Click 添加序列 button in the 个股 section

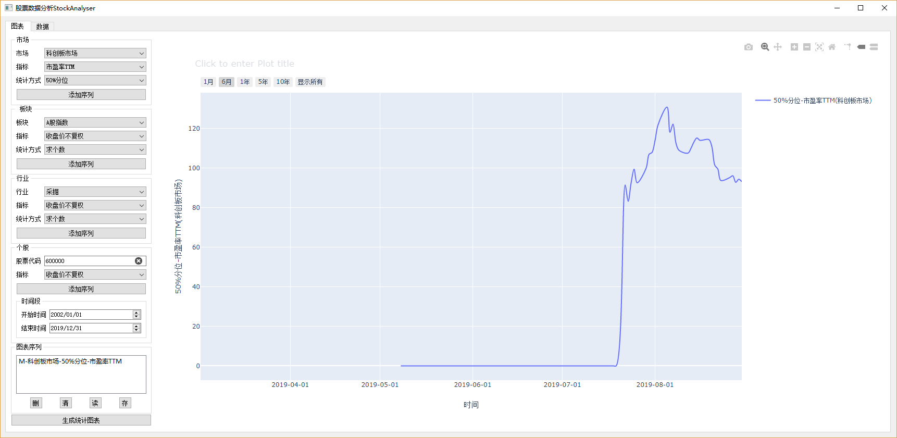(x=81, y=289)
